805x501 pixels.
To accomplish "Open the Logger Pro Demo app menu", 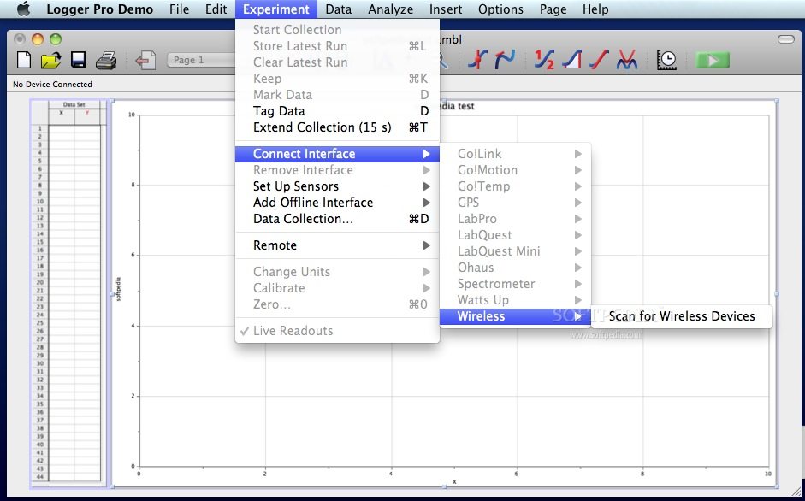I will (99, 9).
